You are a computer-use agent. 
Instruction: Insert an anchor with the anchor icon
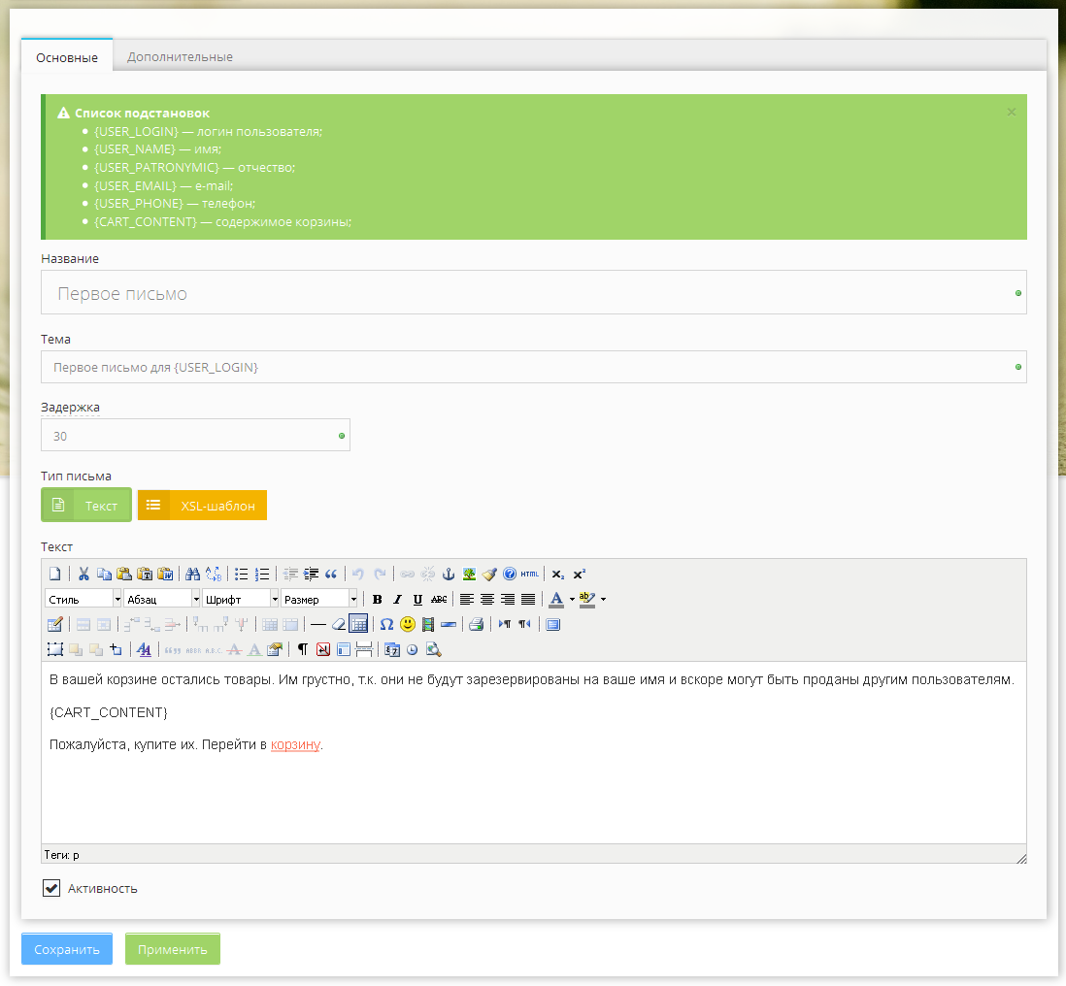(449, 574)
